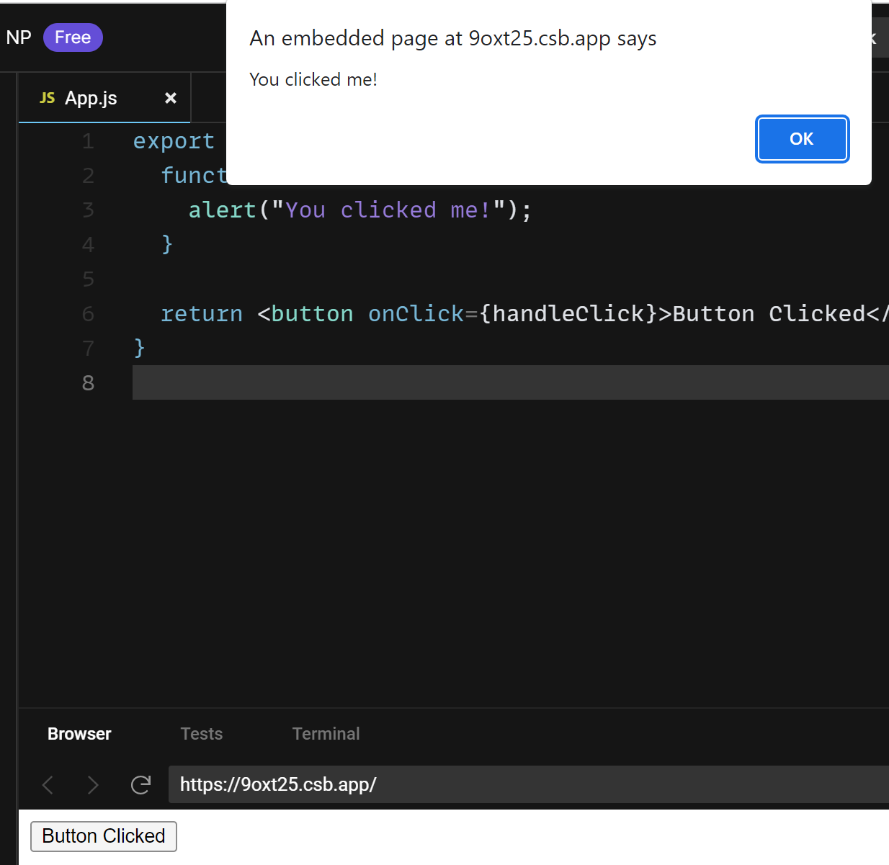The height and width of the screenshot is (865, 889).
Task: Click the JS file icon on App.js tab
Action: click(x=48, y=98)
